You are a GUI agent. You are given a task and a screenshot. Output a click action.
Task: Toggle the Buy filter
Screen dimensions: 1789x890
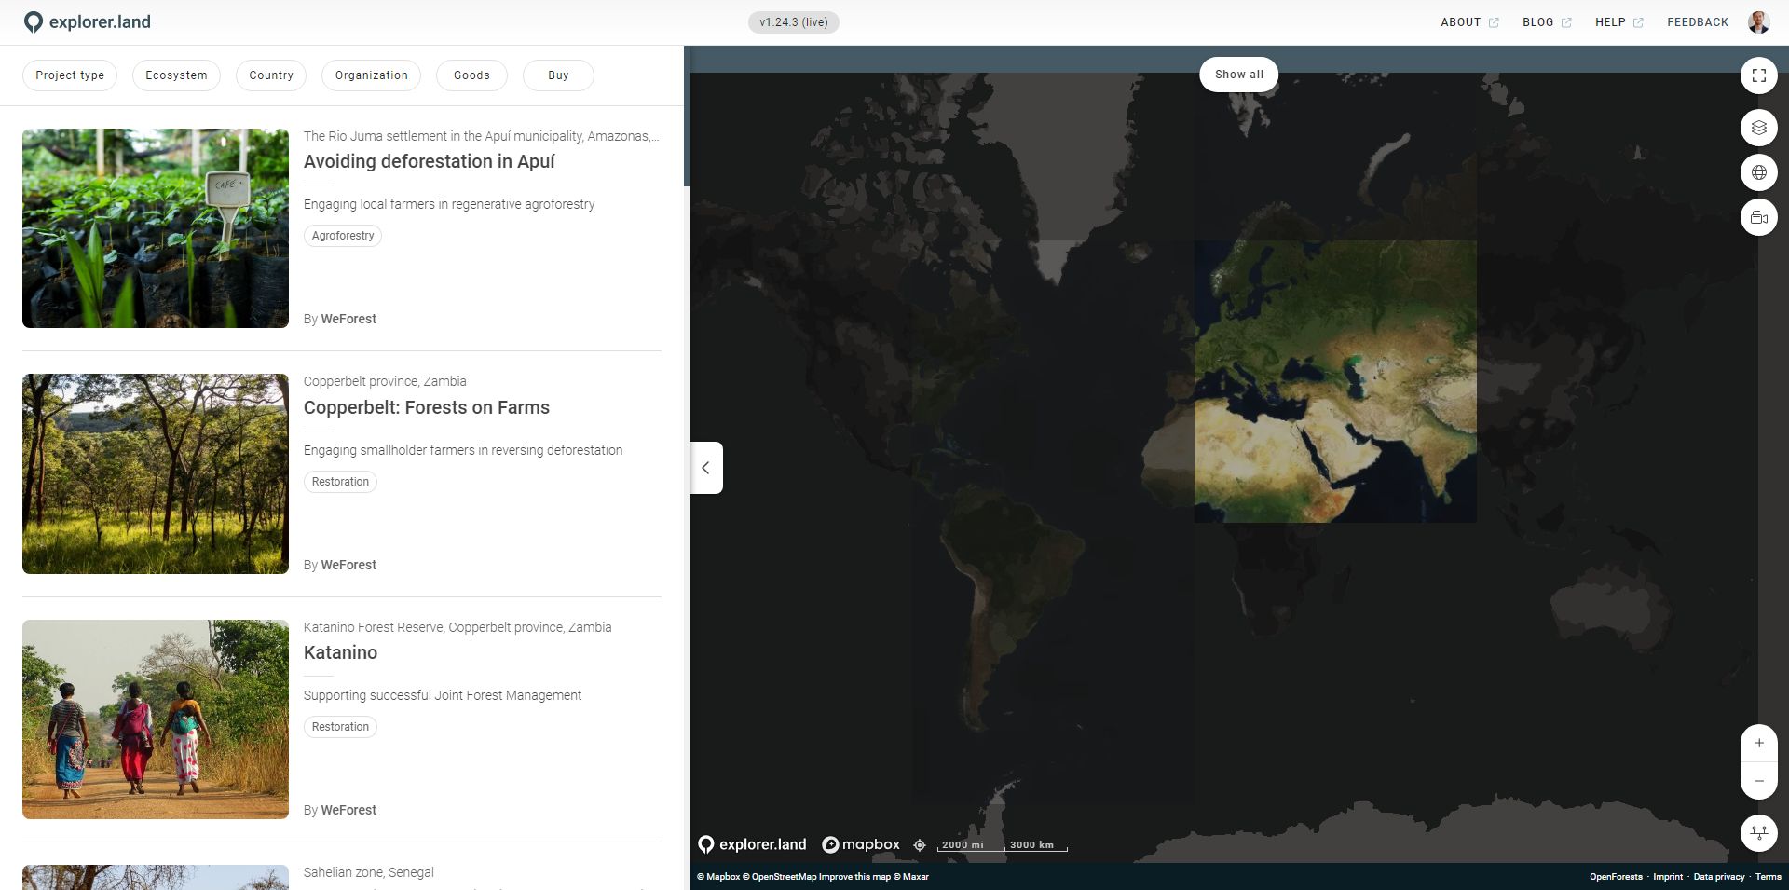tap(557, 75)
